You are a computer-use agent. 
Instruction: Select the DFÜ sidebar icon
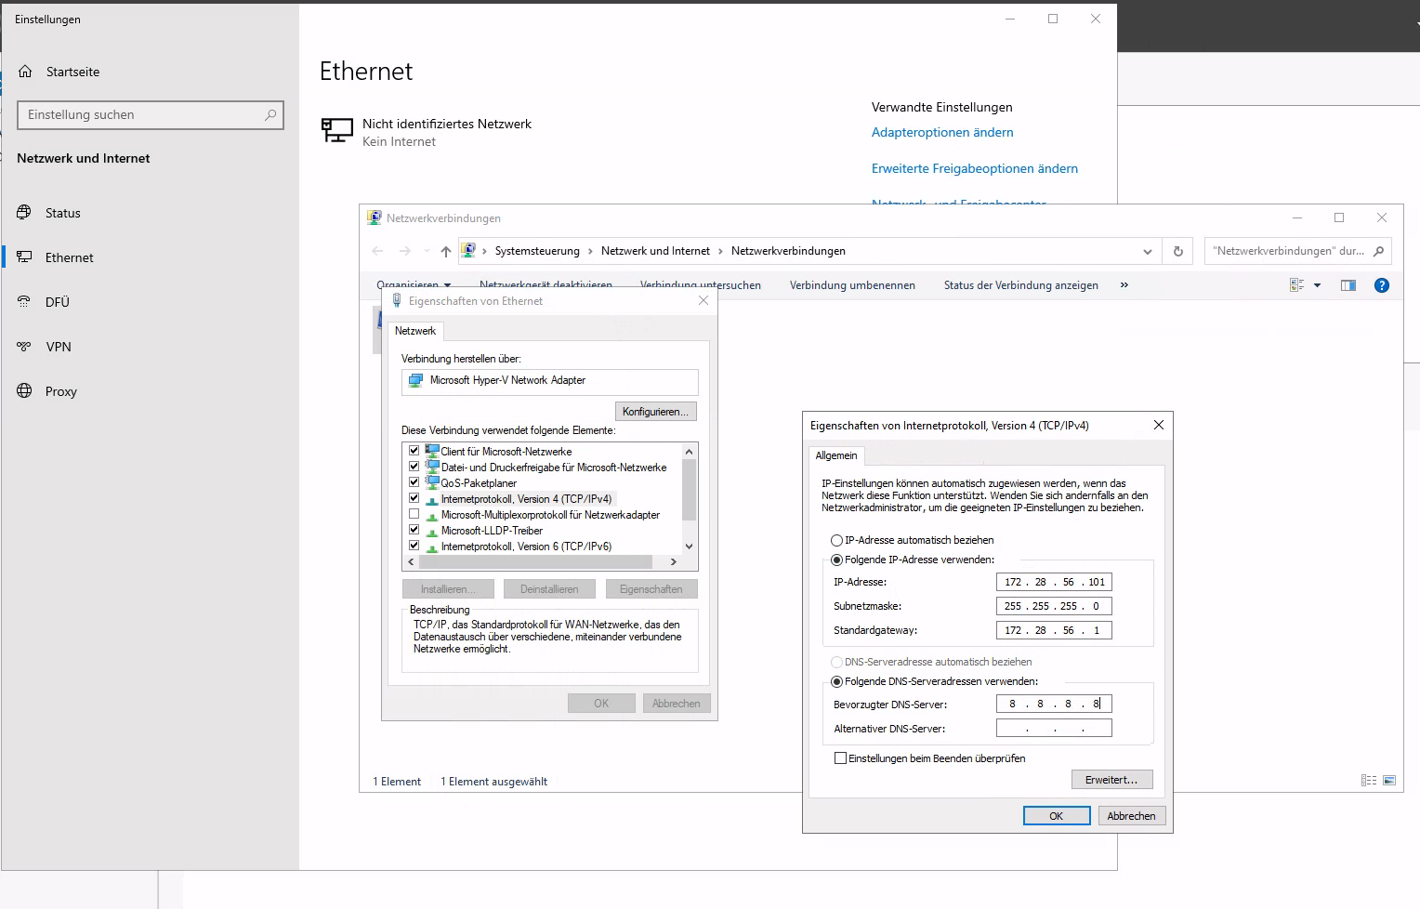25,302
